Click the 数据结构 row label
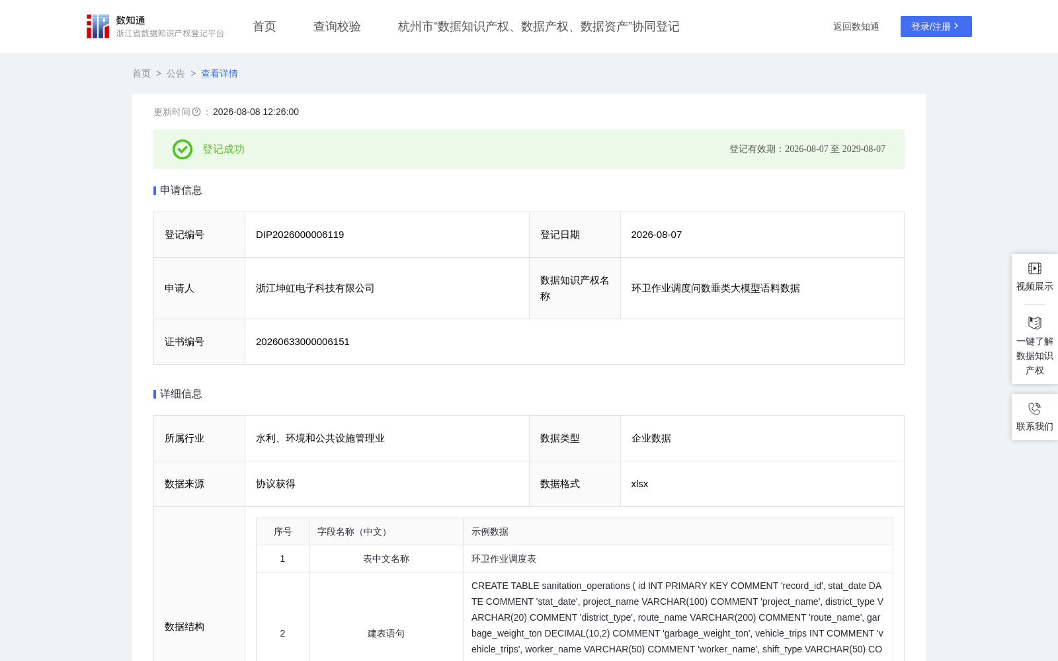The height and width of the screenshot is (661, 1058). point(184,627)
